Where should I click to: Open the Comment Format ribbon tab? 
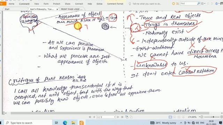(115, 4)
